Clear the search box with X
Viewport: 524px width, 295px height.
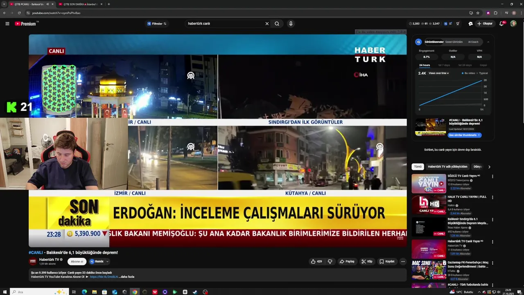click(x=267, y=24)
